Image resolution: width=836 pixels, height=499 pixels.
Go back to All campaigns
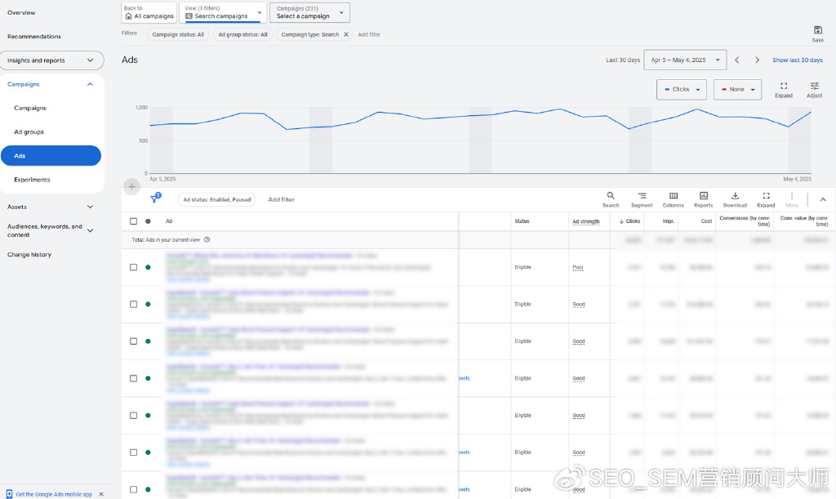[149, 13]
